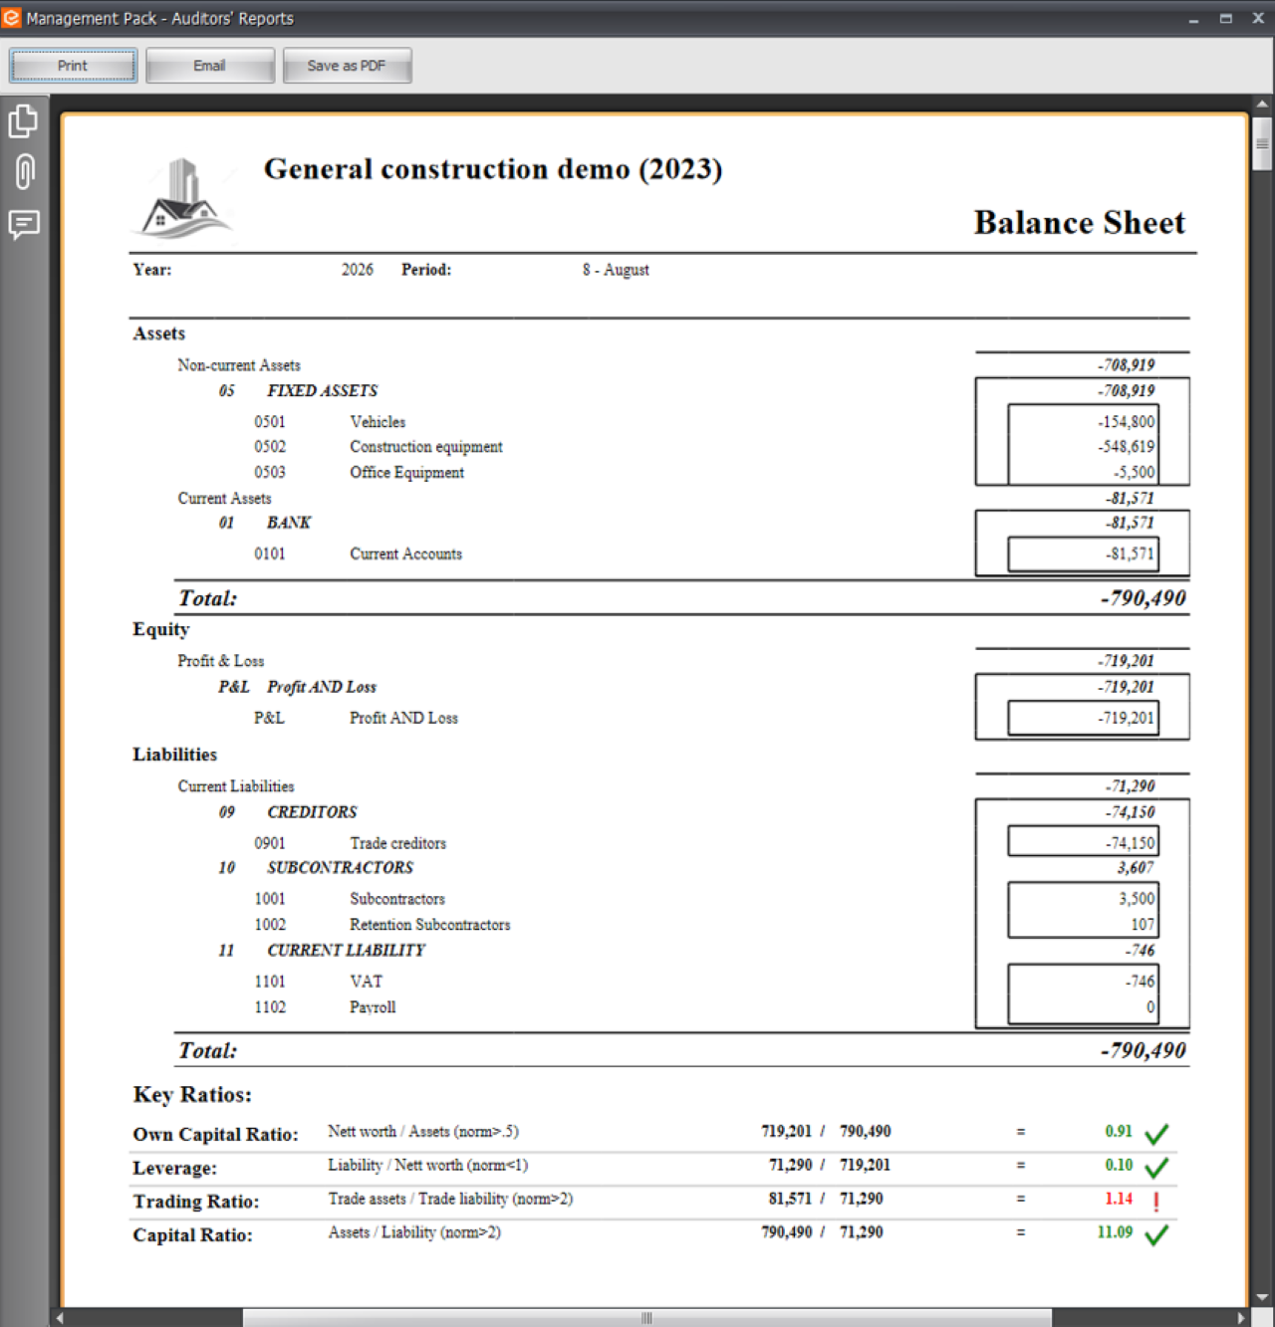Click the vertical scrollbar down arrow

pos(1262,1297)
